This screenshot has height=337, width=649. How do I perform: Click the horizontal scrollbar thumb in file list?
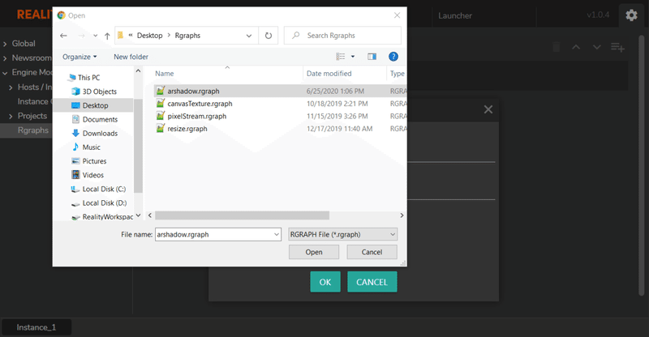[242, 215]
